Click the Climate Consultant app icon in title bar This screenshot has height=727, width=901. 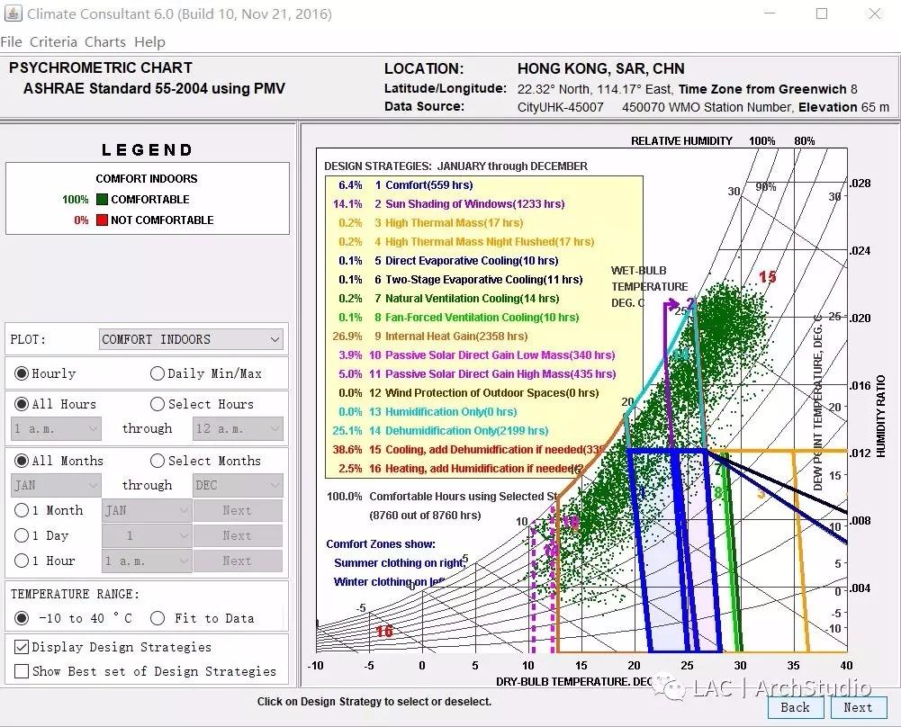pos(14,13)
